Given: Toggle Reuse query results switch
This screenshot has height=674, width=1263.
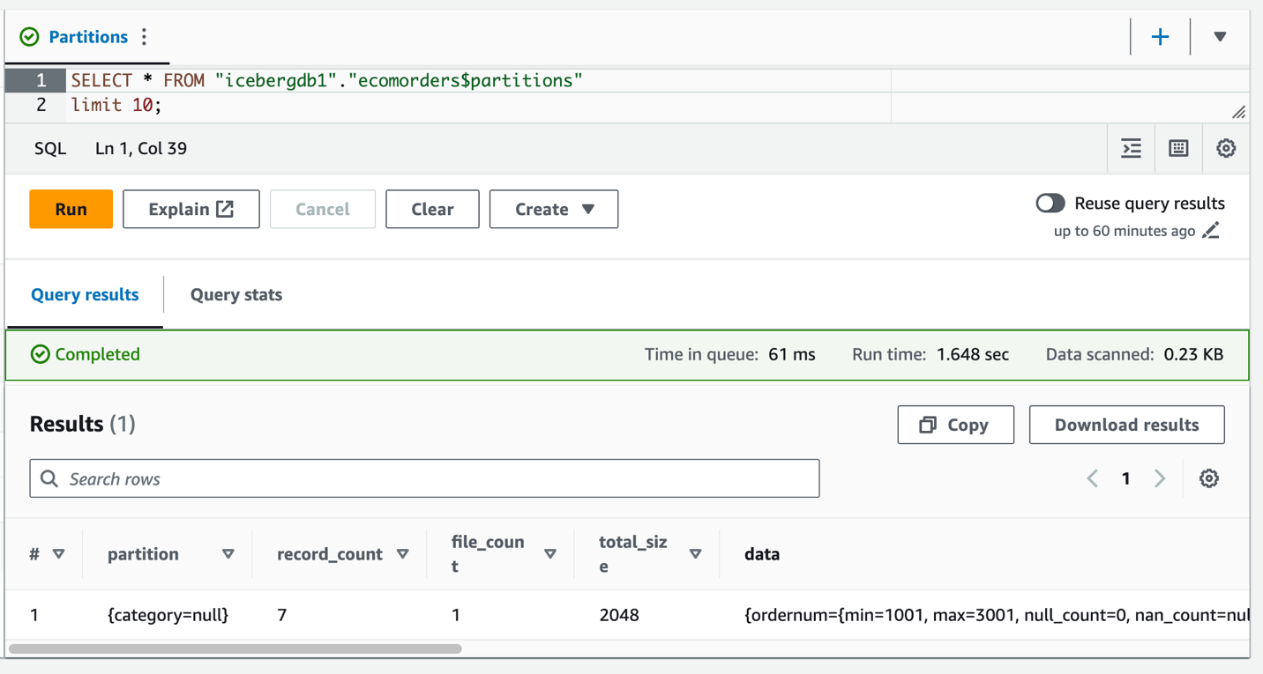Looking at the screenshot, I should (x=1050, y=204).
